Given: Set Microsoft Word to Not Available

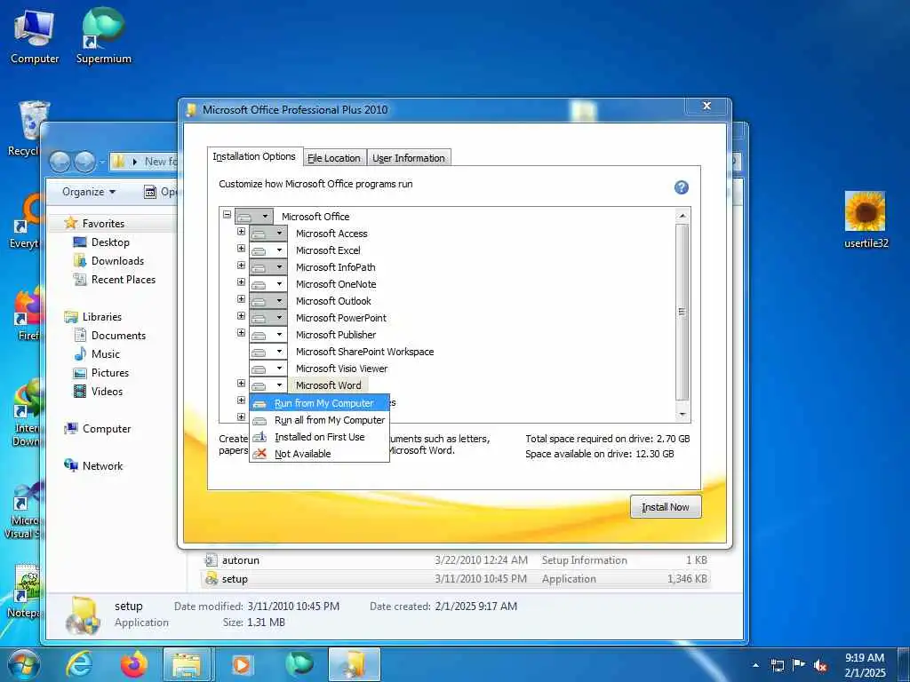Looking at the screenshot, I should click(319, 454).
